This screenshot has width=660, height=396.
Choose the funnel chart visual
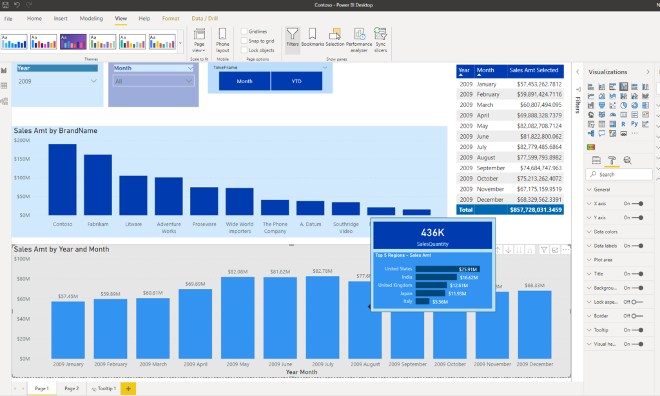tap(602, 105)
